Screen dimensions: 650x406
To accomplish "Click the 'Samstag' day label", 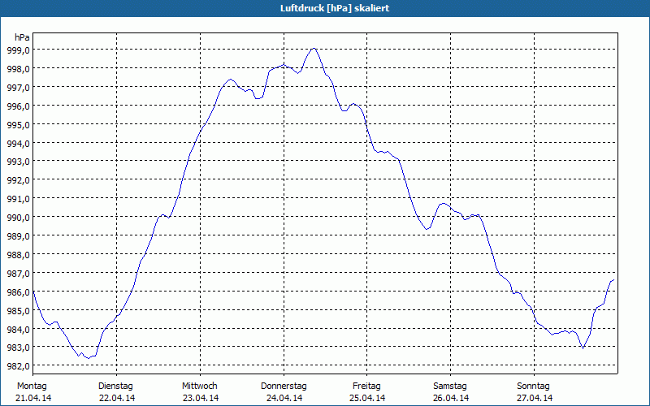I will 450,387.
